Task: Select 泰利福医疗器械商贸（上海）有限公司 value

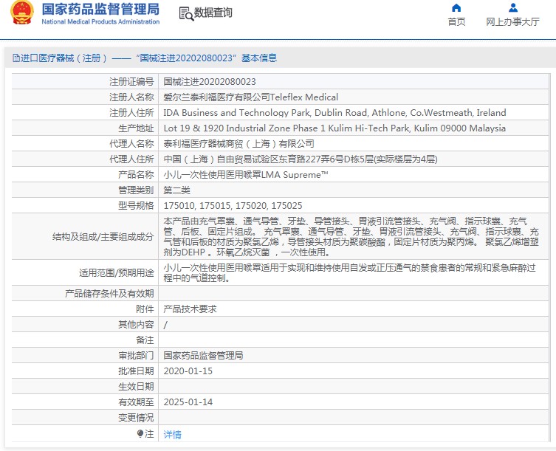Action: pyautogui.click(x=239, y=144)
